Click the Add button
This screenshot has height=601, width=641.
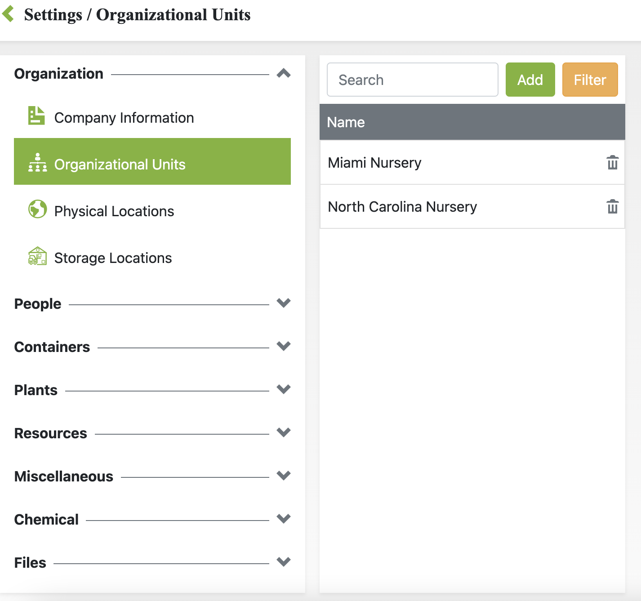coord(530,80)
